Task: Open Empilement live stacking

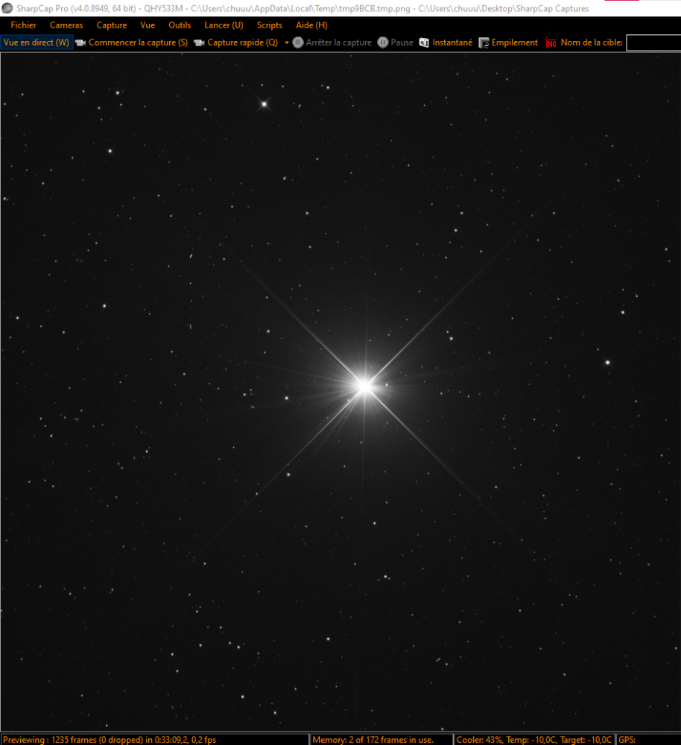Action: [515, 42]
